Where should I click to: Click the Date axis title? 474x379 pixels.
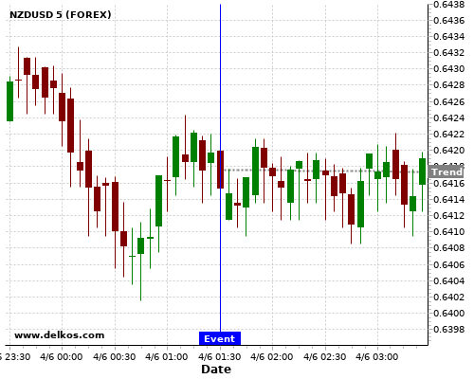[x=216, y=369]
